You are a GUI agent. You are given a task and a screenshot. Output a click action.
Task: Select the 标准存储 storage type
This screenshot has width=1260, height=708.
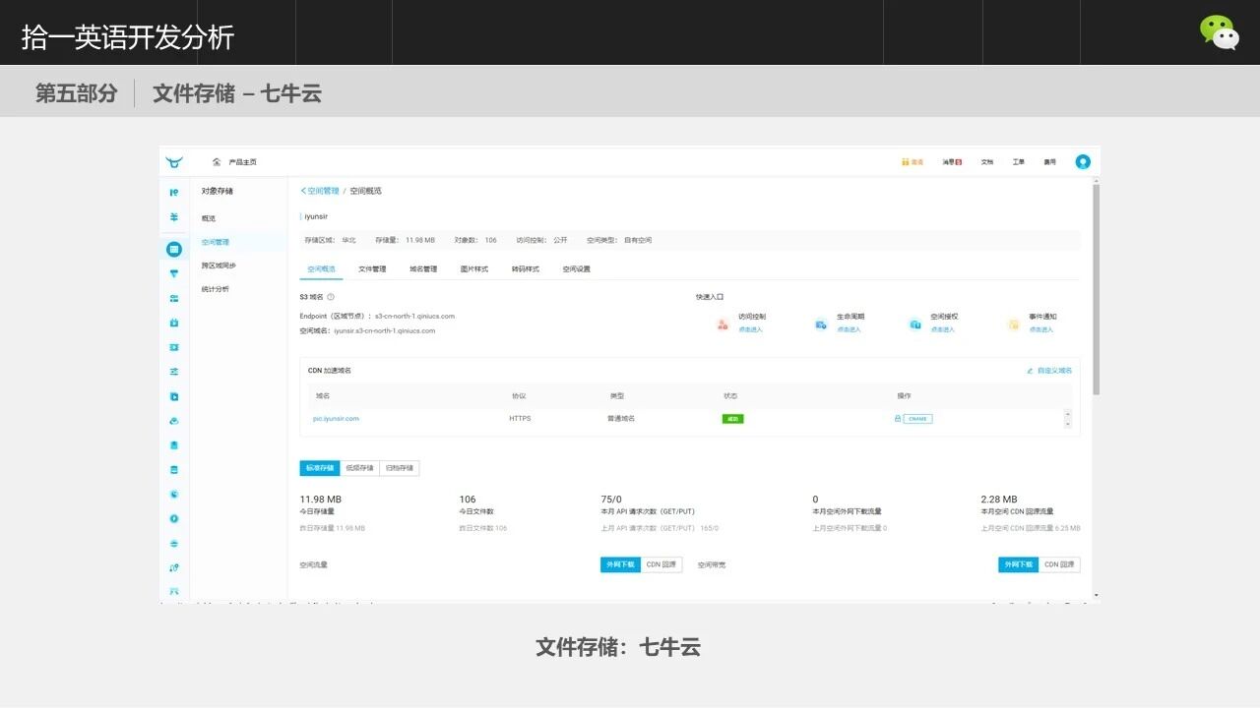pyautogui.click(x=320, y=468)
